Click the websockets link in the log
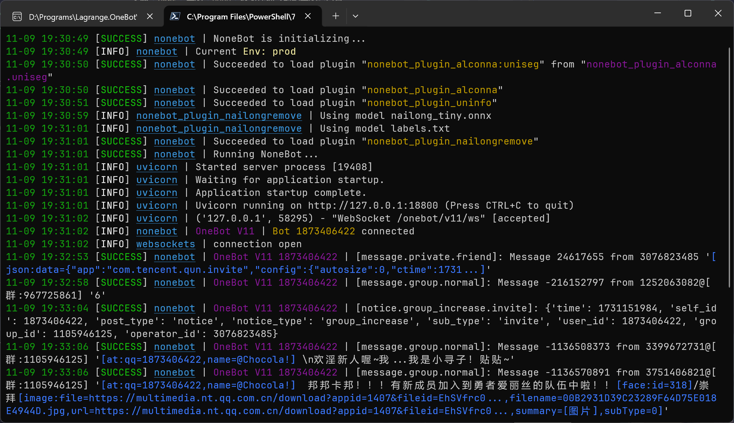This screenshot has height=423, width=734. [x=166, y=244]
